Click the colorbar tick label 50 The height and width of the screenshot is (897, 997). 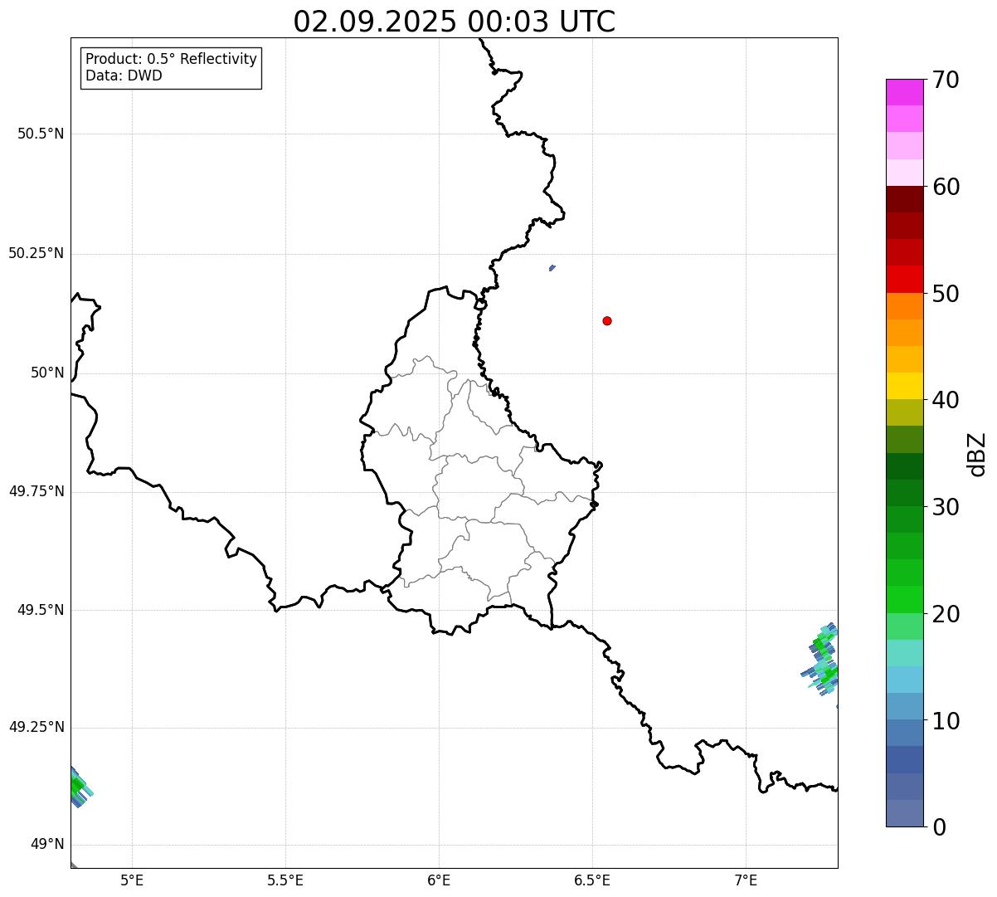pos(946,294)
